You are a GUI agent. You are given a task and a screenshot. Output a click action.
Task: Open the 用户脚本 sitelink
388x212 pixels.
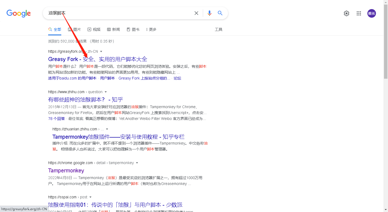(x=108, y=78)
